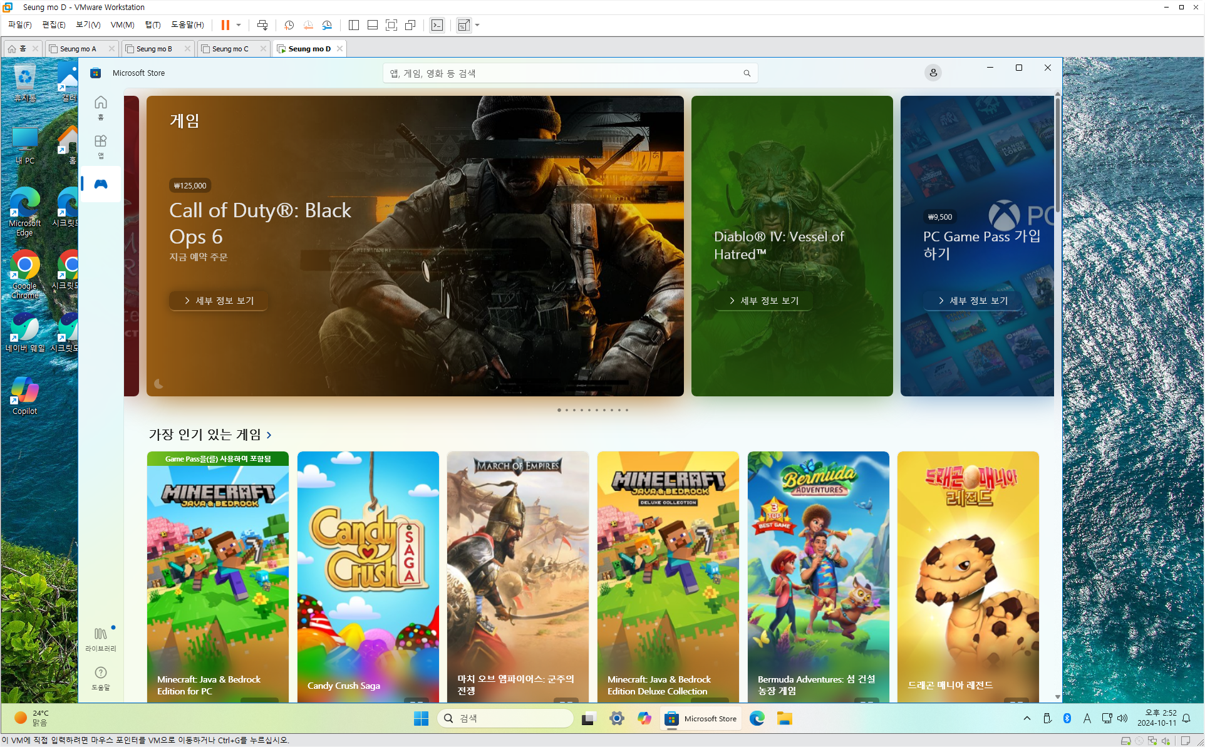The width and height of the screenshot is (1205, 747).
Task: Open the Bermuda Adventures game card
Action: [818, 576]
